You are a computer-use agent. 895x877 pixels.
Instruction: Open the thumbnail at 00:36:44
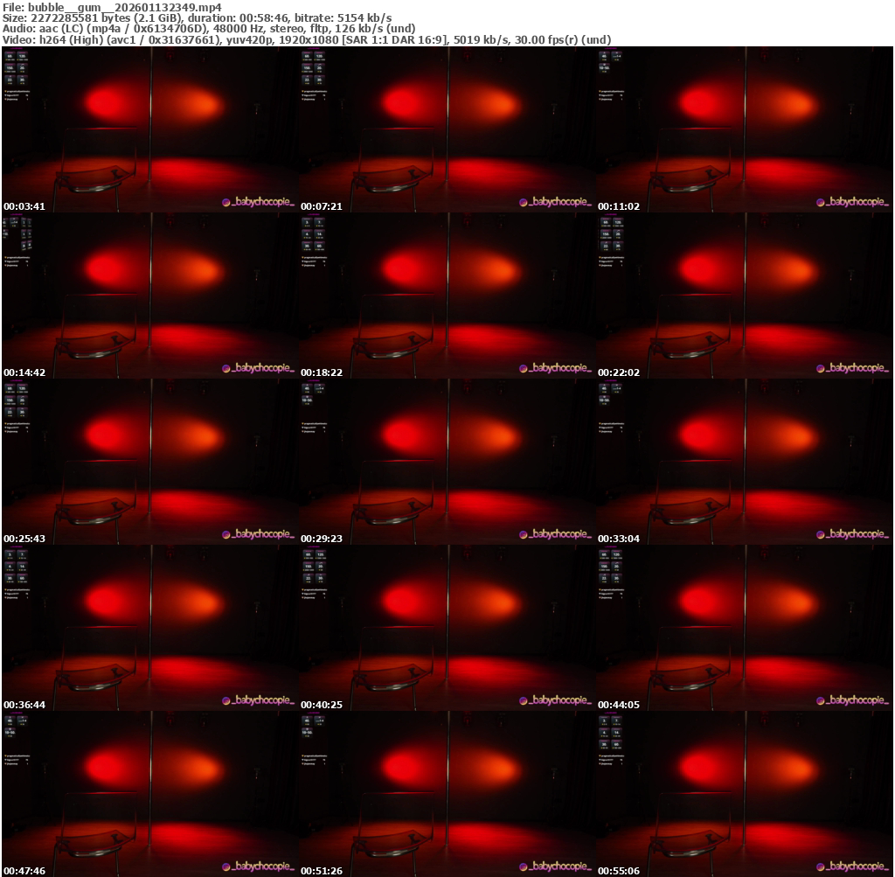tap(149, 628)
